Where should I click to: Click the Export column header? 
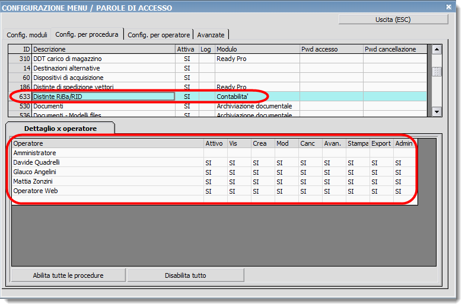click(x=381, y=143)
